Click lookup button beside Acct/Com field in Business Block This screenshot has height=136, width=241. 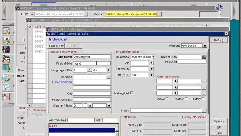click(85, 14)
